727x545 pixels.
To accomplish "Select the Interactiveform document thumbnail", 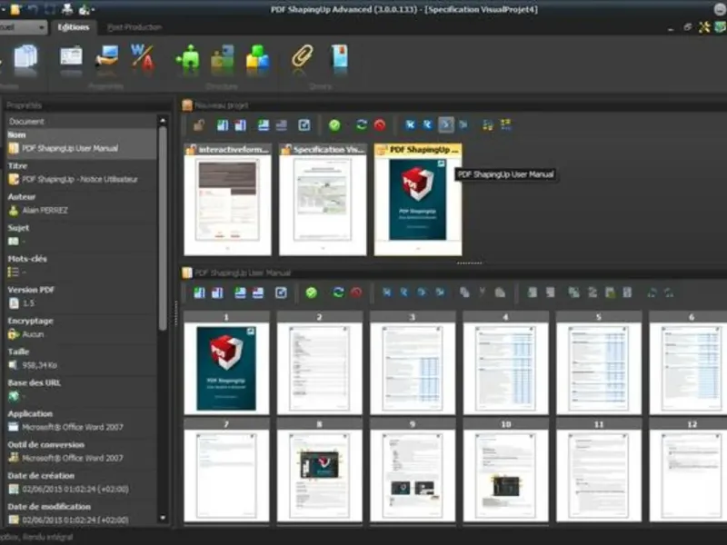I will (x=228, y=200).
